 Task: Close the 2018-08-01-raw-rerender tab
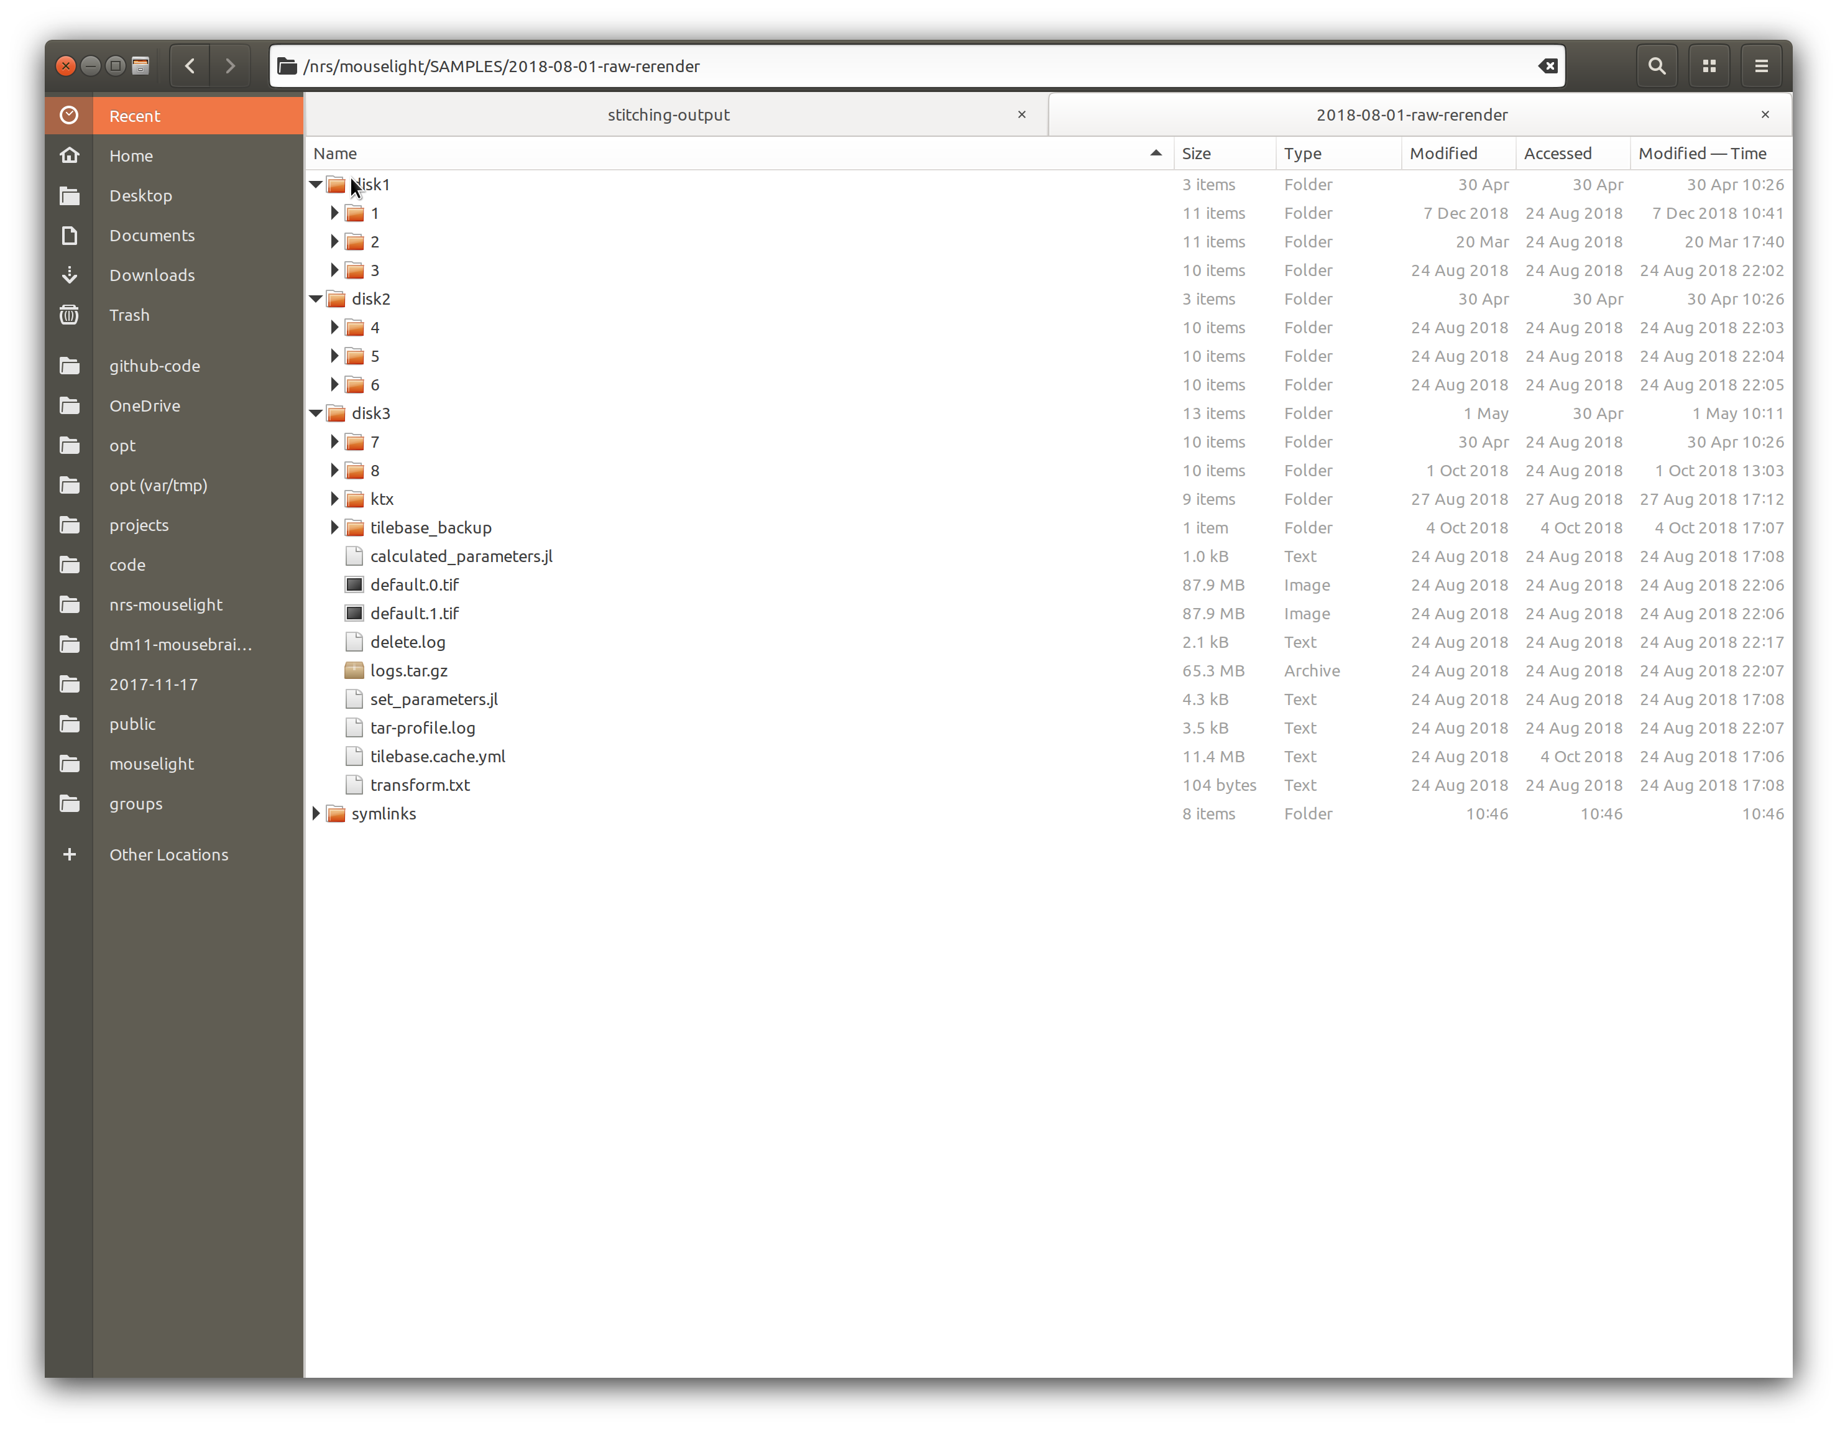click(x=1765, y=114)
